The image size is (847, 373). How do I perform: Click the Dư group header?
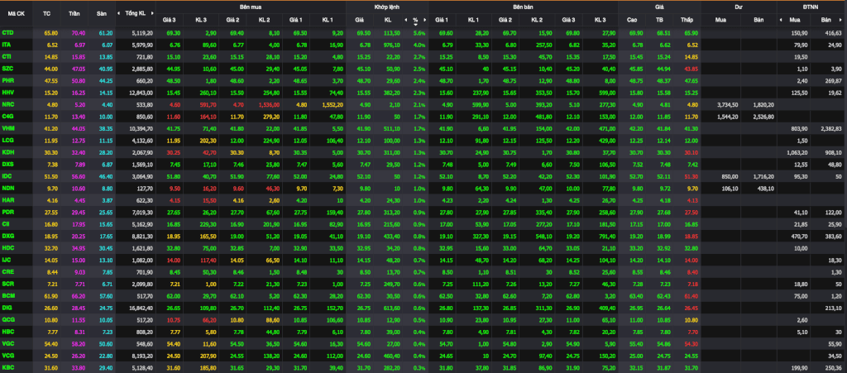[x=739, y=7]
